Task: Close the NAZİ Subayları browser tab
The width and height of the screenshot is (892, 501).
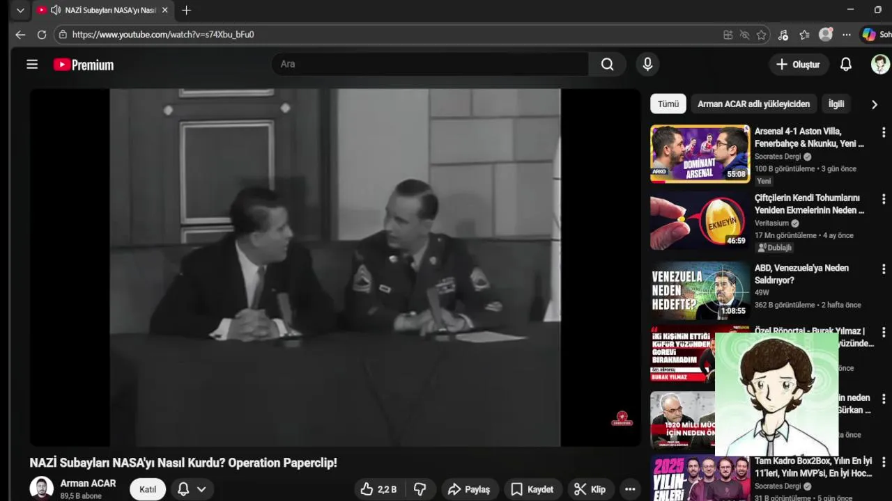Action: click(165, 10)
